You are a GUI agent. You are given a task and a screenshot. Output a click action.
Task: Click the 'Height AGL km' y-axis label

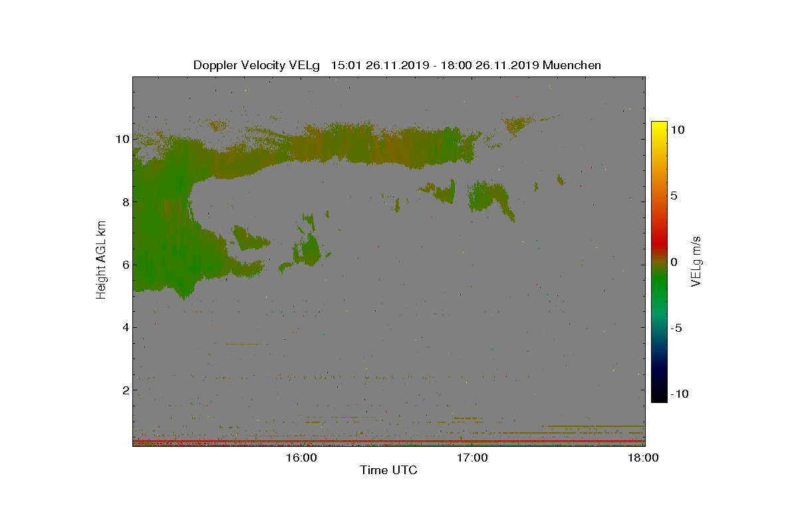pyautogui.click(x=101, y=259)
